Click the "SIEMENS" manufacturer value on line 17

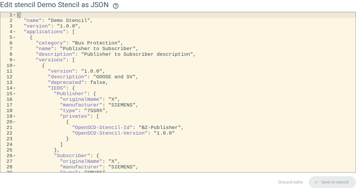[122, 105]
